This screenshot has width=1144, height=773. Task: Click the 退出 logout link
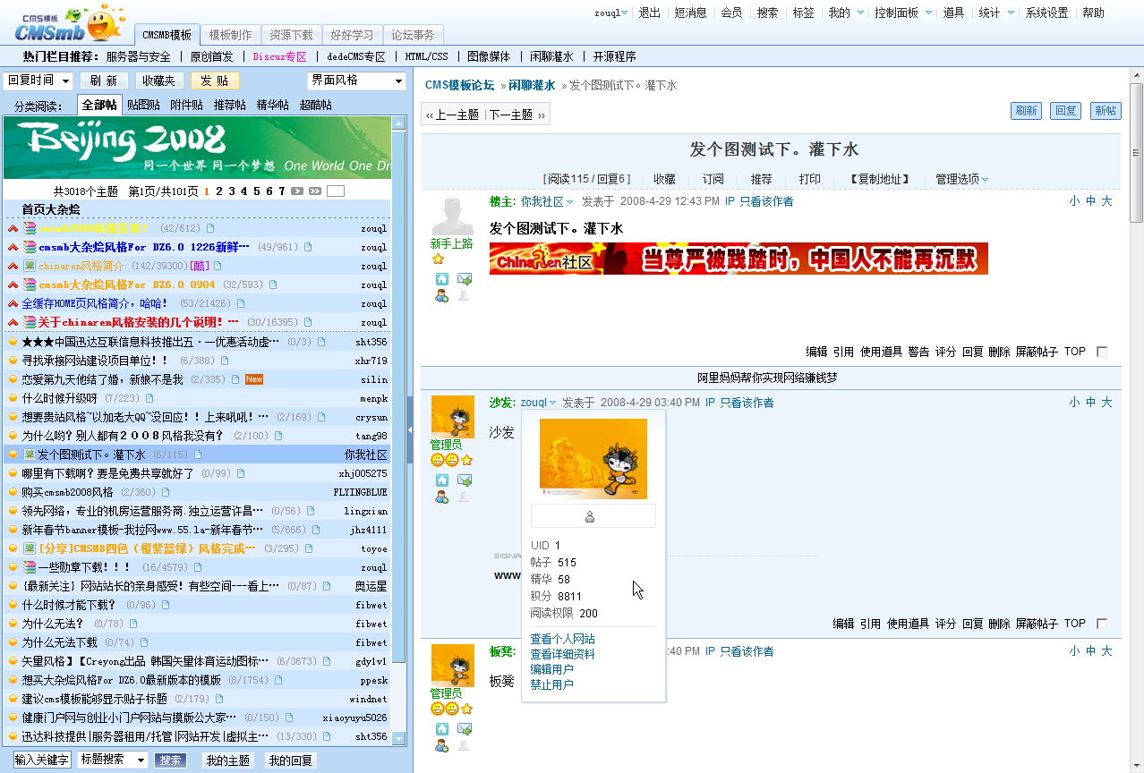click(649, 13)
